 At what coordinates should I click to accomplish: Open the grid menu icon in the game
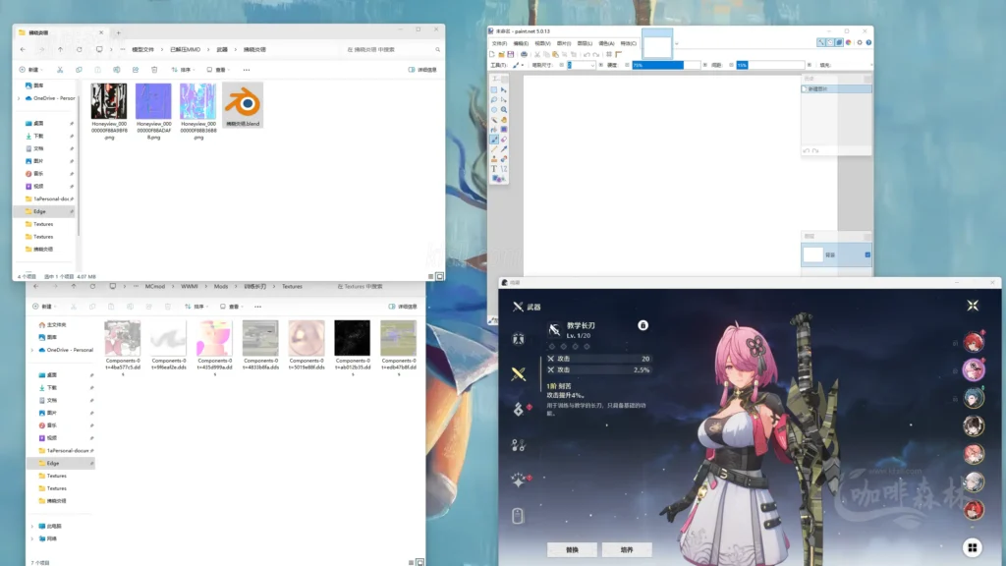coord(971,547)
